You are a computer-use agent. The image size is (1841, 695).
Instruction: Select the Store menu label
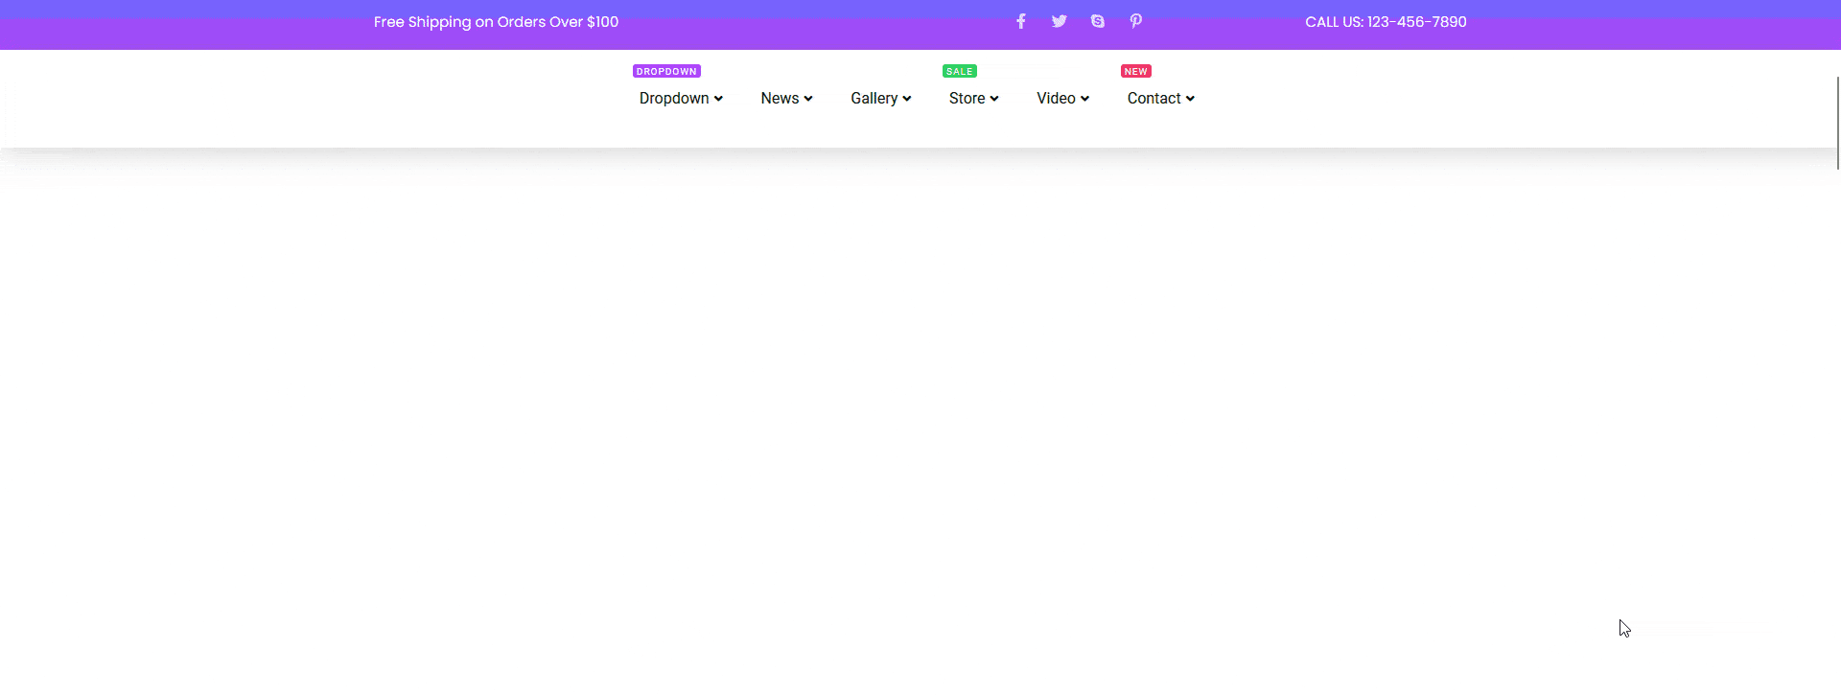(967, 98)
